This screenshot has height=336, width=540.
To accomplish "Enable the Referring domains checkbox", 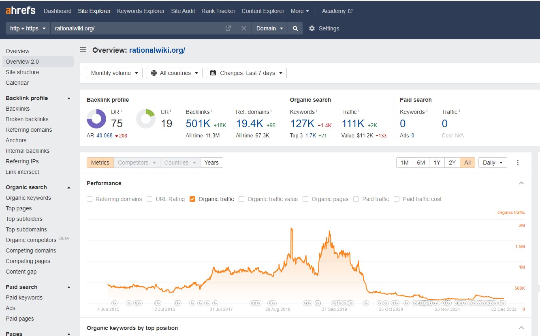I will (90, 199).
